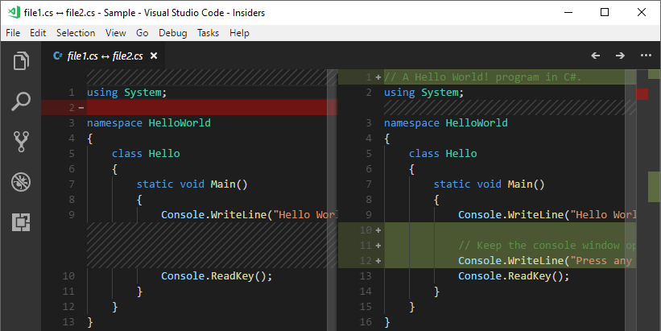Open the Selection menu
This screenshot has height=331, width=661.
coord(76,33)
